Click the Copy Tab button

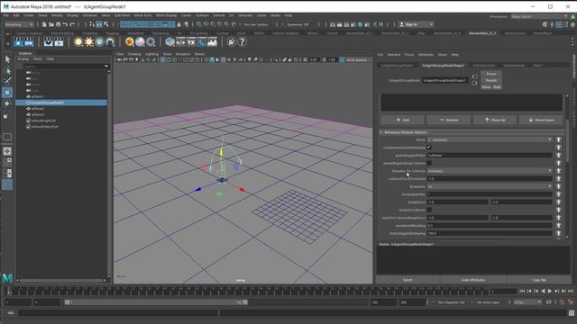coord(539,280)
